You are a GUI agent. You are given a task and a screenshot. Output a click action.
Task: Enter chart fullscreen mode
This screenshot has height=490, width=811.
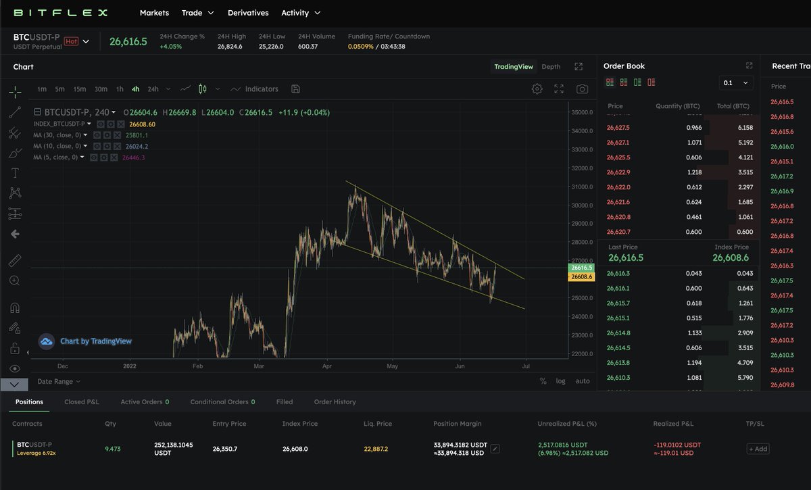click(559, 89)
